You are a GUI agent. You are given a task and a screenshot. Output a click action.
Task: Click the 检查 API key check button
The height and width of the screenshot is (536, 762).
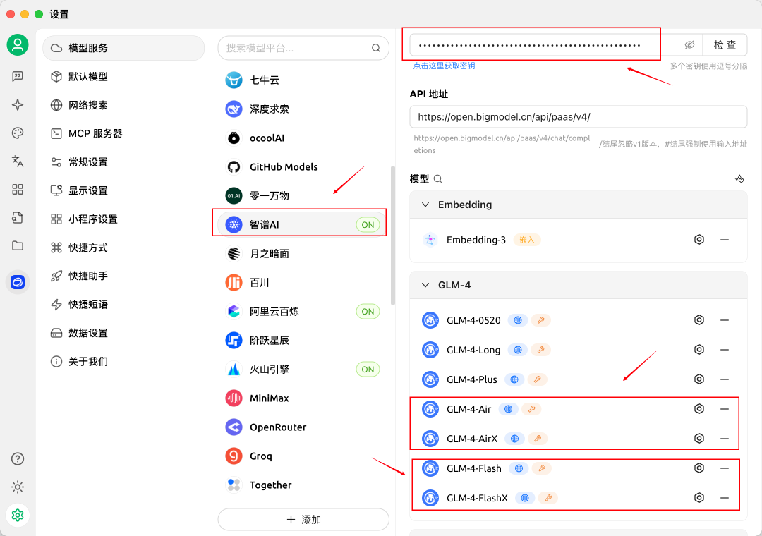tap(725, 45)
